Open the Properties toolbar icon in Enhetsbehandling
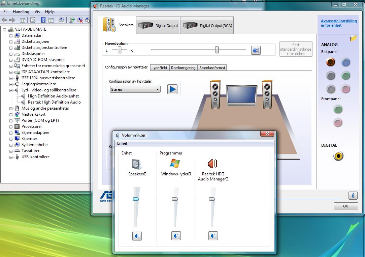The image size is (365, 257). click(x=33, y=20)
